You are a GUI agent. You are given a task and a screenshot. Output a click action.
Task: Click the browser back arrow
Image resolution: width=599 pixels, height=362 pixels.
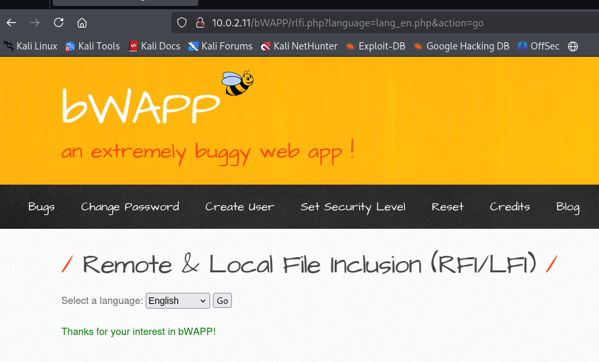tap(11, 22)
